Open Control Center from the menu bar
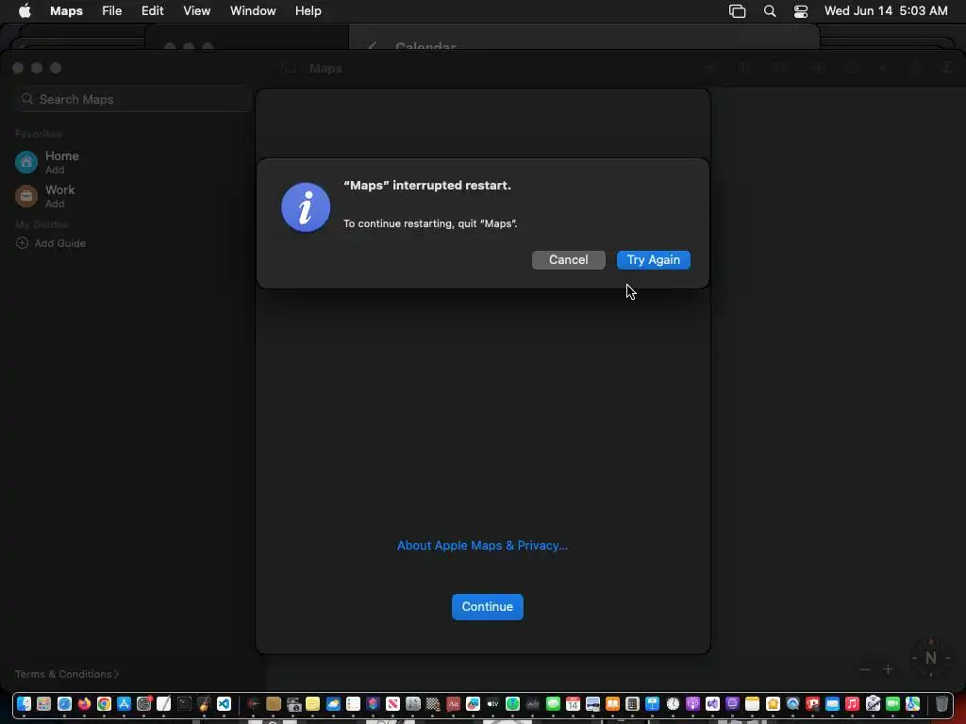Screen dimensions: 966x724 pos(800,11)
